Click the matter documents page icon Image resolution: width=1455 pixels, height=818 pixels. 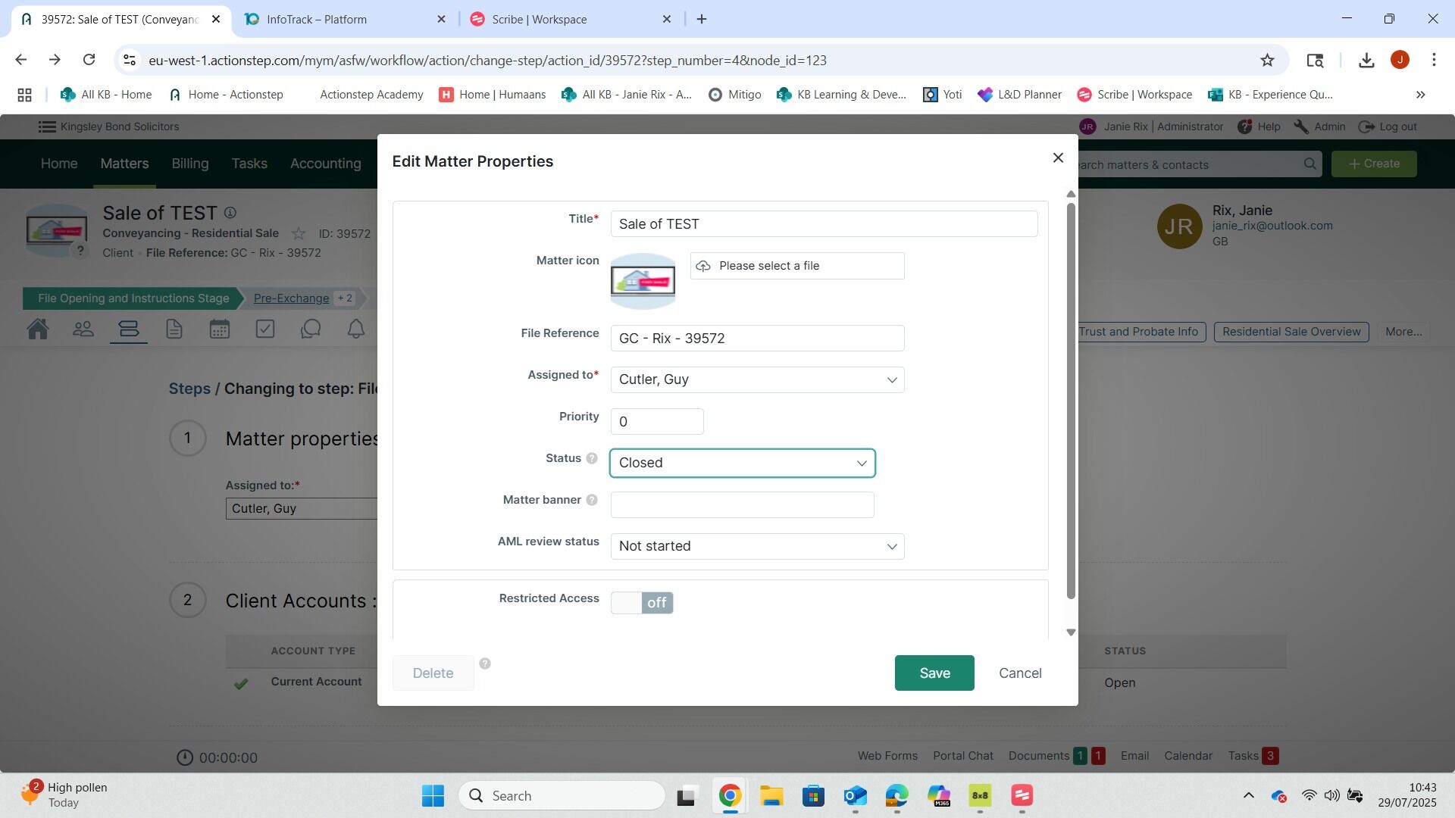point(174,329)
